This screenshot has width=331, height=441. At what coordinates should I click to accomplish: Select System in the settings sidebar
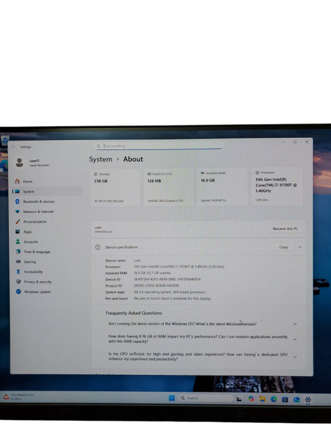coord(48,192)
